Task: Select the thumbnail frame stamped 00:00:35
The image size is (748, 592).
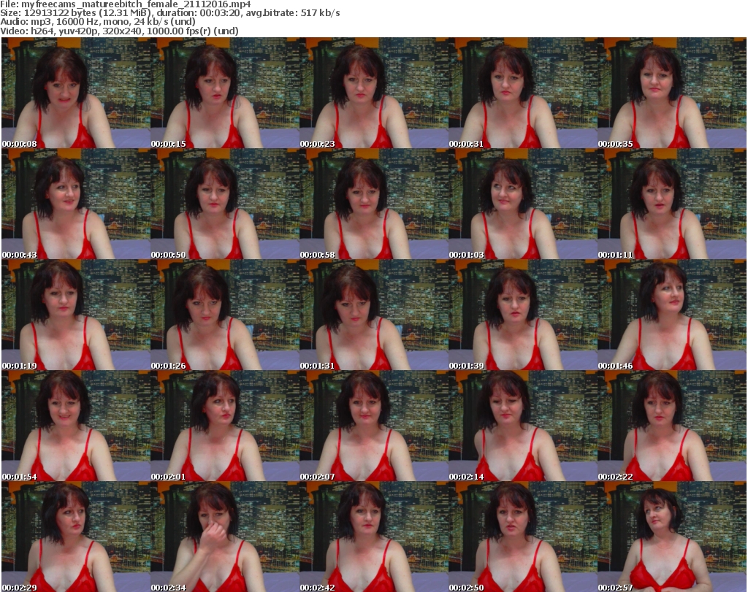Action: [x=672, y=93]
